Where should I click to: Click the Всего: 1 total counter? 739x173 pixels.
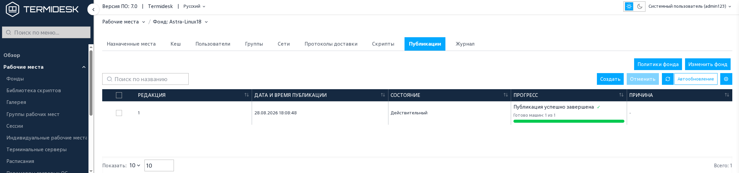tap(723, 166)
